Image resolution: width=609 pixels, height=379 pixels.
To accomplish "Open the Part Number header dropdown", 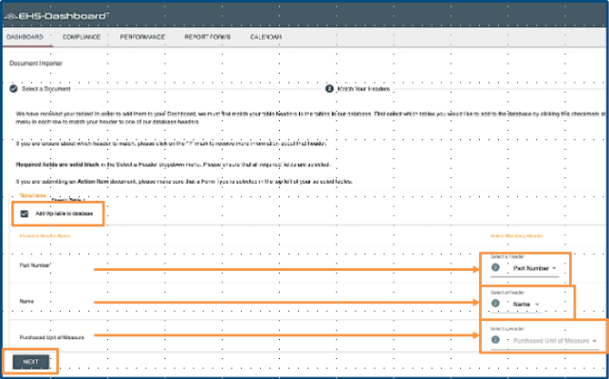I will pyautogui.click(x=534, y=269).
